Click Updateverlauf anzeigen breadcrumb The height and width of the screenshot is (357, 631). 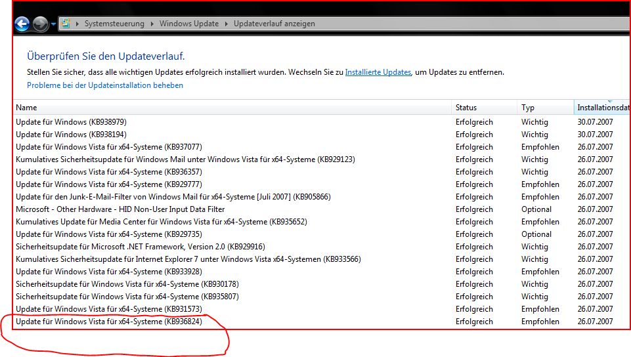[274, 24]
